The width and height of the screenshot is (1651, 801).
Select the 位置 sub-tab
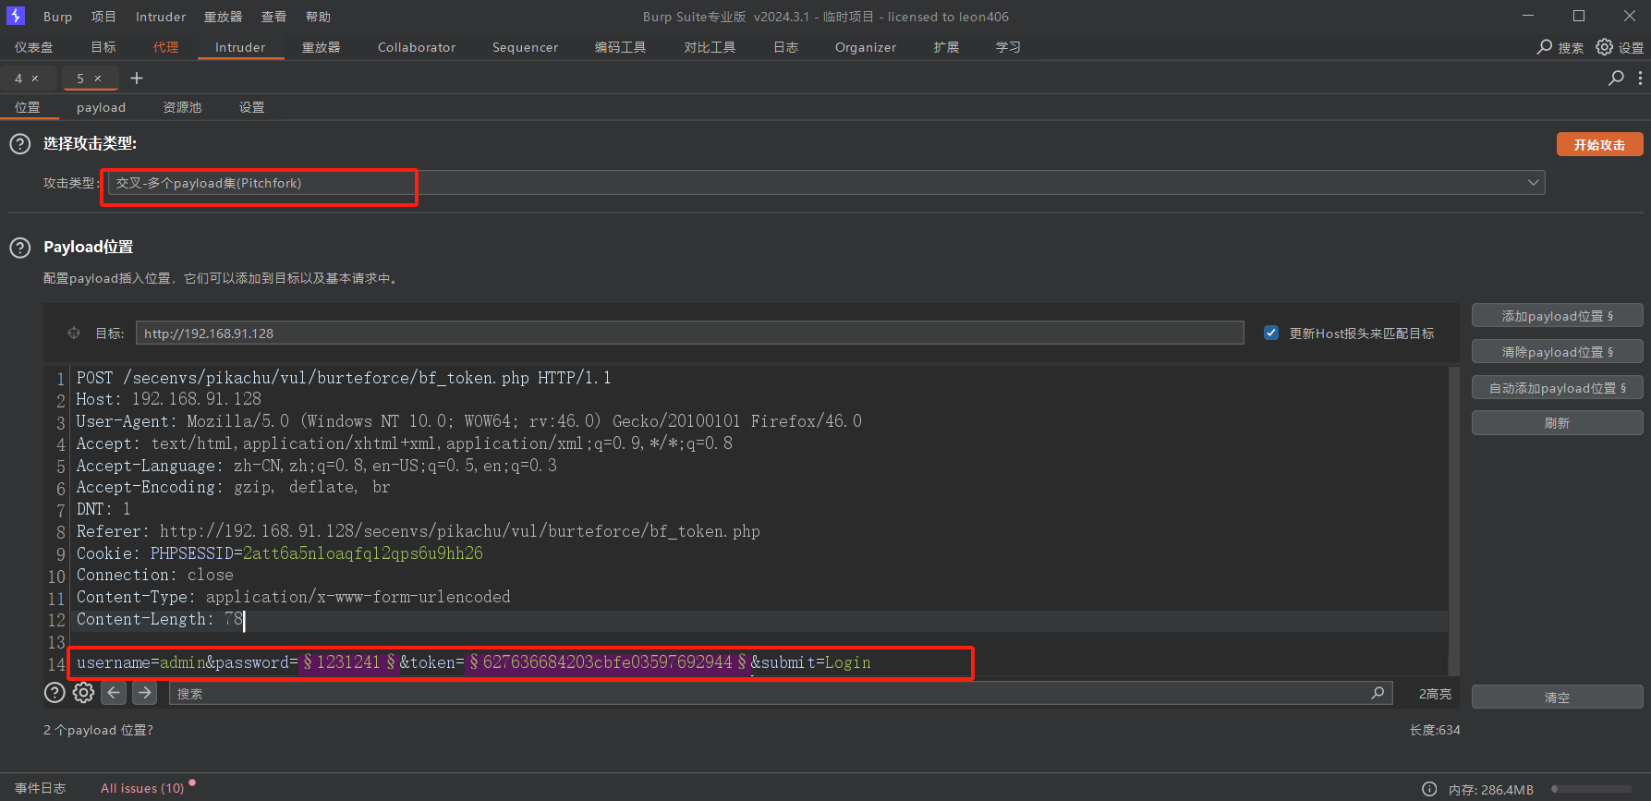coord(28,107)
